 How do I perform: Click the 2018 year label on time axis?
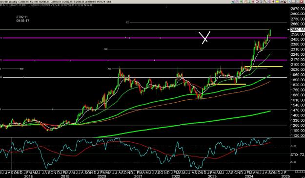point(28,176)
